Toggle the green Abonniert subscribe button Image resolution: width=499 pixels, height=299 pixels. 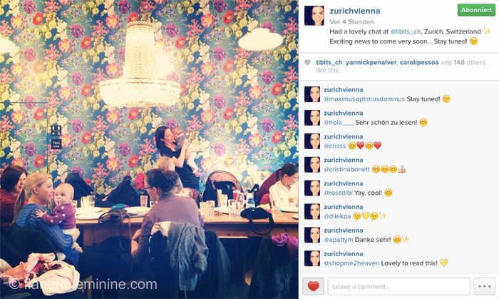[x=476, y=10]
